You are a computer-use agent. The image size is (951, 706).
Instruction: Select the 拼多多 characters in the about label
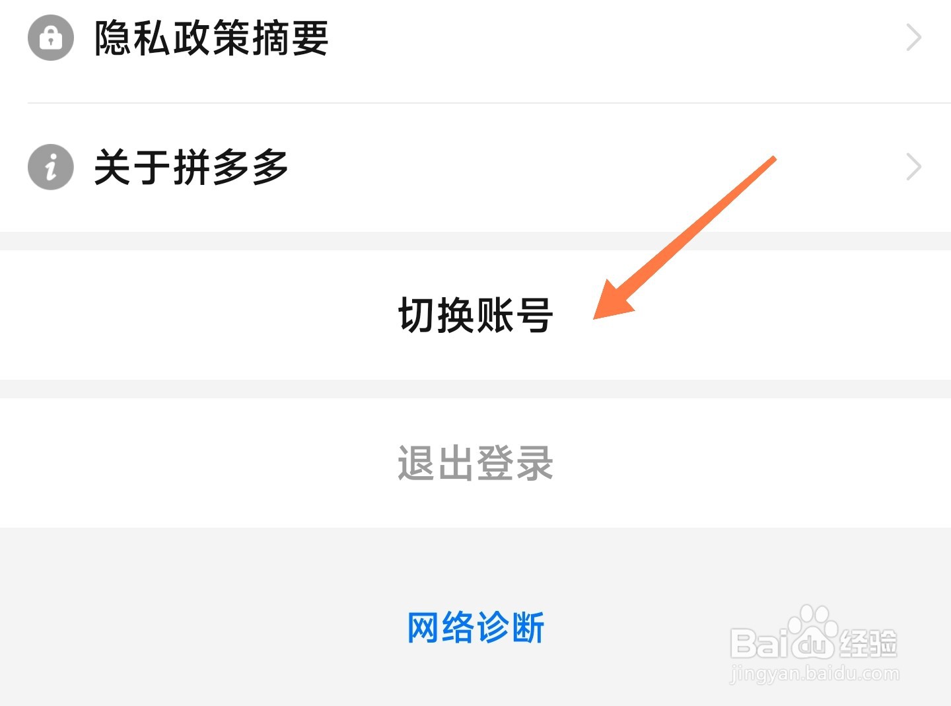[x=231, y=167]
